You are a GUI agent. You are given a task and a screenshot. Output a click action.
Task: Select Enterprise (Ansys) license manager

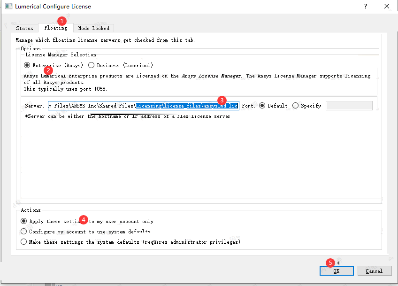click(x=54, y=65)
